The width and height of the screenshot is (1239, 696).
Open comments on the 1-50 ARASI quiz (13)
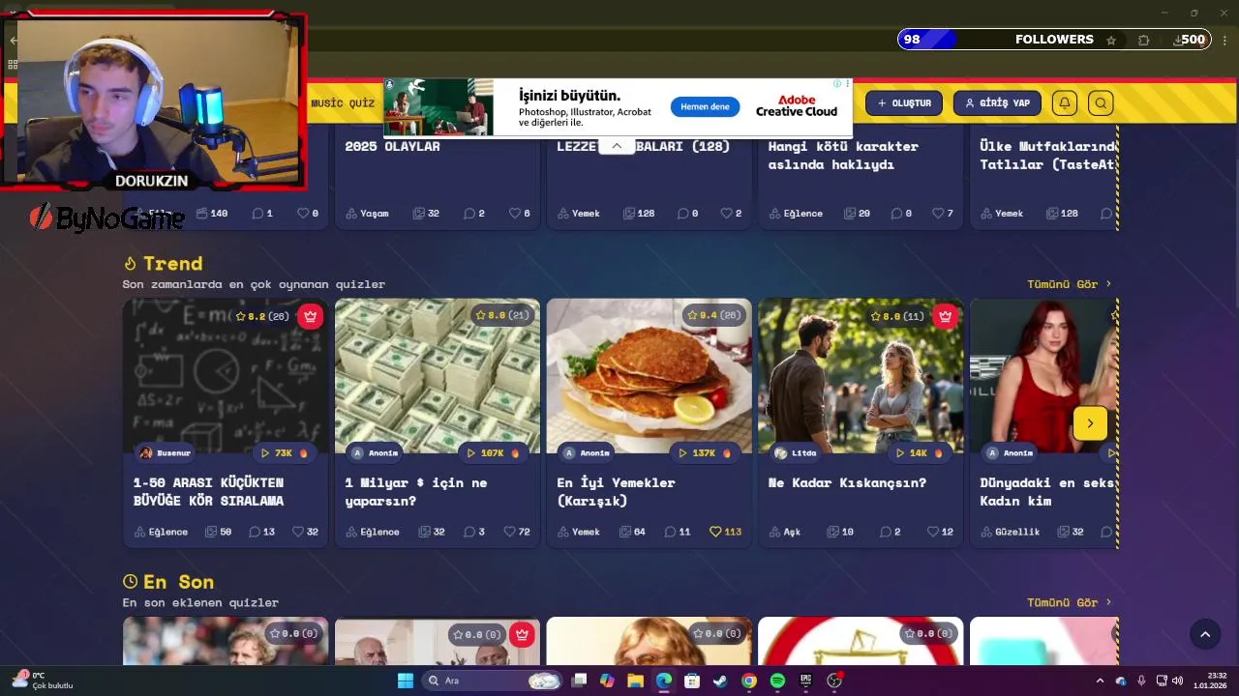(261, 532)
